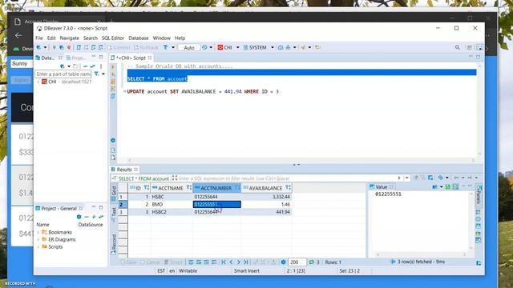Open the CHI active connection selector
Viewport: 513px width, 288px height.
[228, 47]
